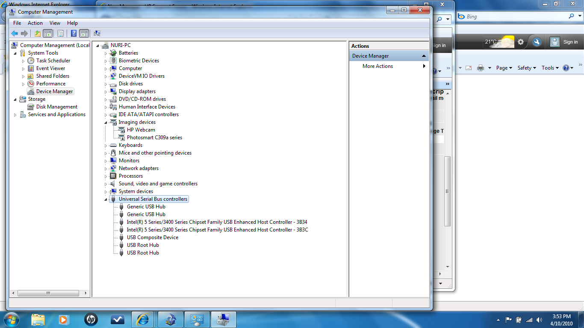Open the File menu
This screenshot has height=328, width=584.
17,23
